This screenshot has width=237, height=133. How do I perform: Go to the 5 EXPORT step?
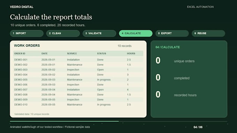(x=172, y=33)
